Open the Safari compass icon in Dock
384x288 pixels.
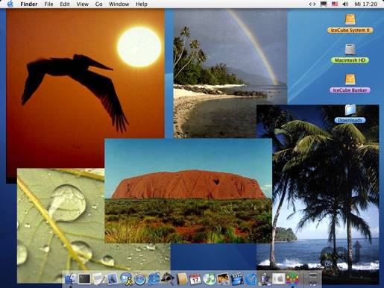[140, 280]
